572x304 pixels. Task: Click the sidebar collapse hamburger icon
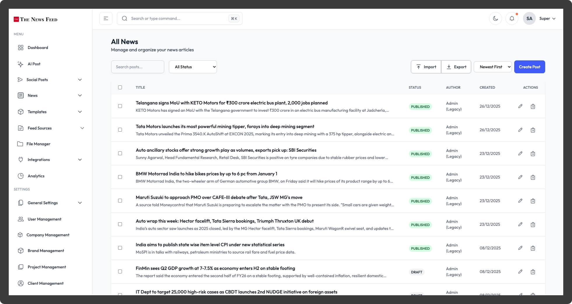click(x=106, y=18)
